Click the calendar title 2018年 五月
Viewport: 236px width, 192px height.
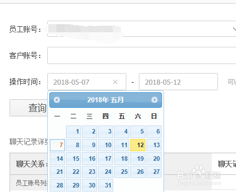click(x=105, y=100)
